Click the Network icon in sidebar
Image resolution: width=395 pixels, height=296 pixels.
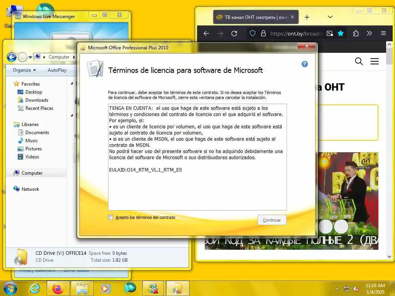(16, 189)
